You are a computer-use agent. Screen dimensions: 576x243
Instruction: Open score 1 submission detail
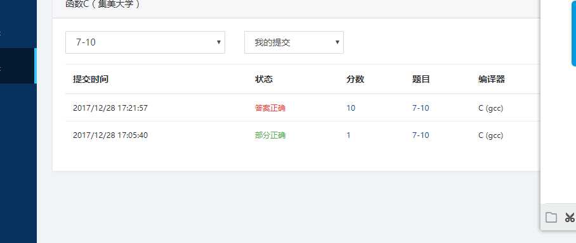tap(349, 135)
